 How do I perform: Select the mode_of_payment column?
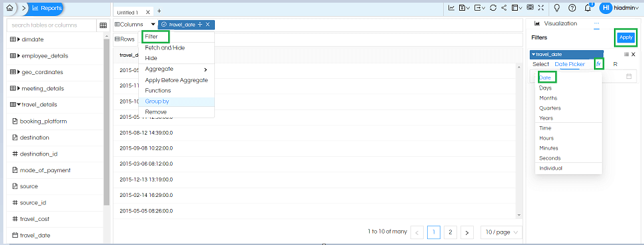point(45,170)
